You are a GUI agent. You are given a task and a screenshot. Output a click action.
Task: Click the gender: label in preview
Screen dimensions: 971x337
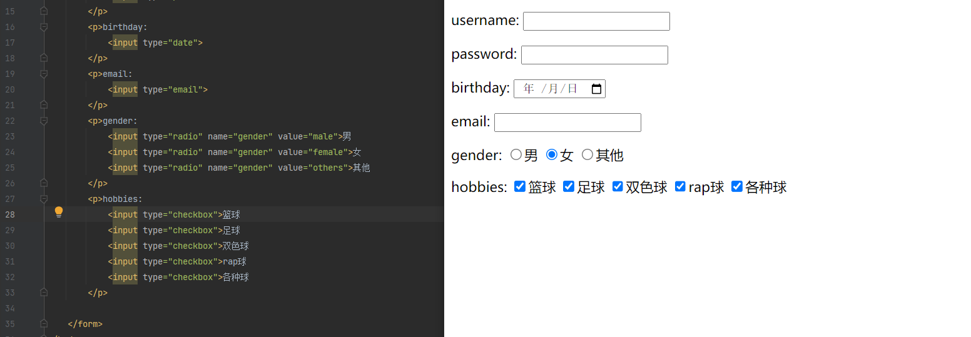point(476,156)
